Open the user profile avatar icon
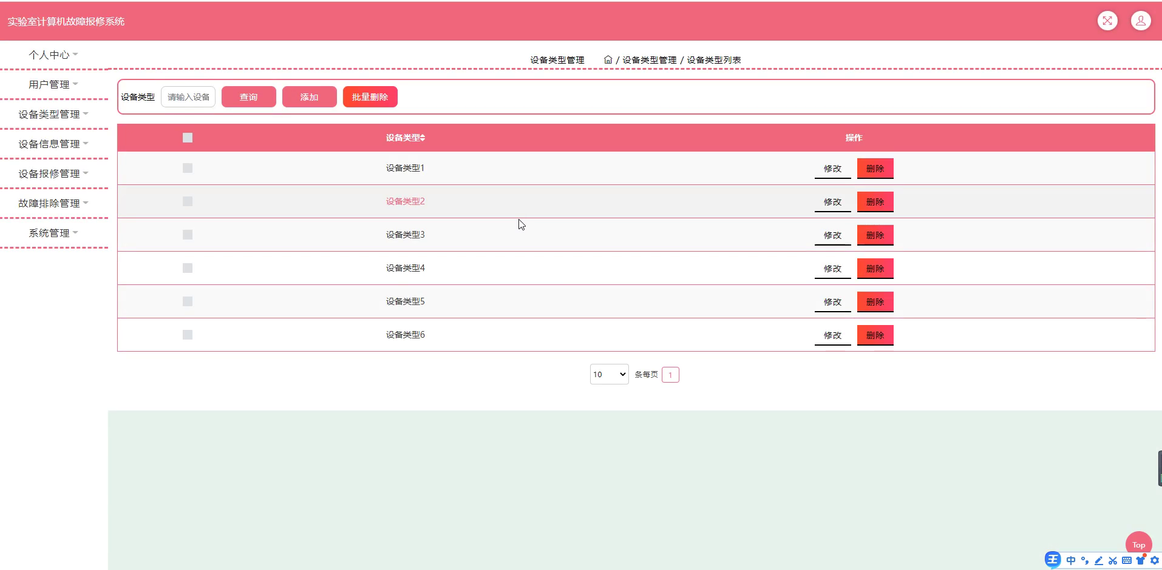 (1141, 21)
